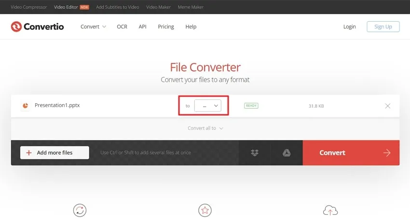Open Video Editor tool link
The width and height of the screenshot is (410, 221).
click(x=66, y=7)
